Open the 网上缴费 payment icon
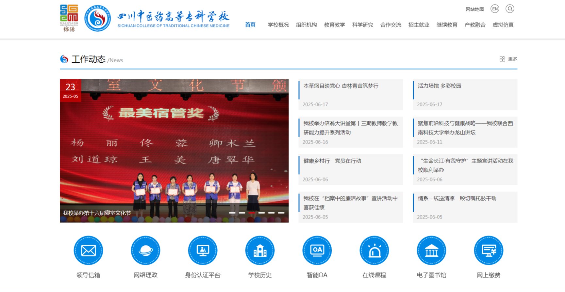The image size is (565, 292). [x=489, y=251]
